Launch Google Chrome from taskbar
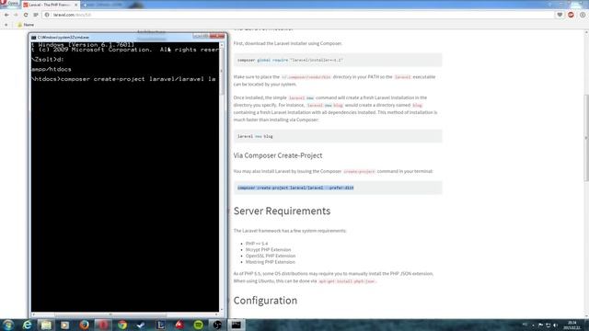589x331 pixels. click(122, 325)
